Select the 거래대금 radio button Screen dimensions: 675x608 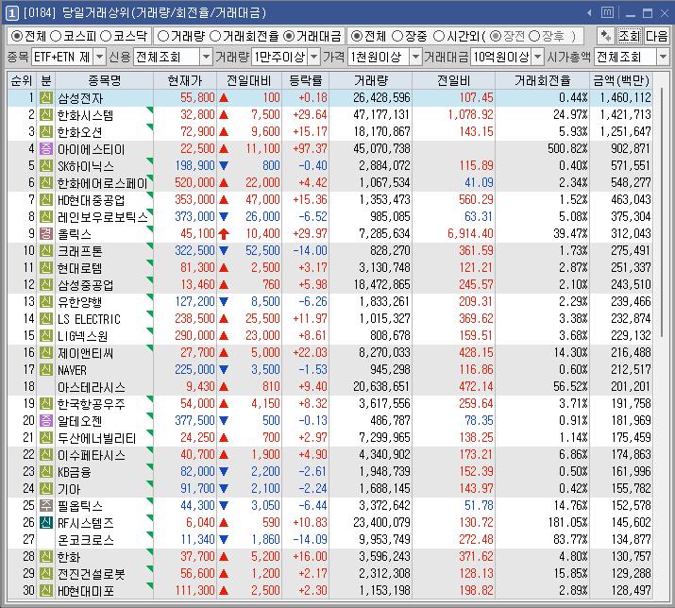coord(289,36)
